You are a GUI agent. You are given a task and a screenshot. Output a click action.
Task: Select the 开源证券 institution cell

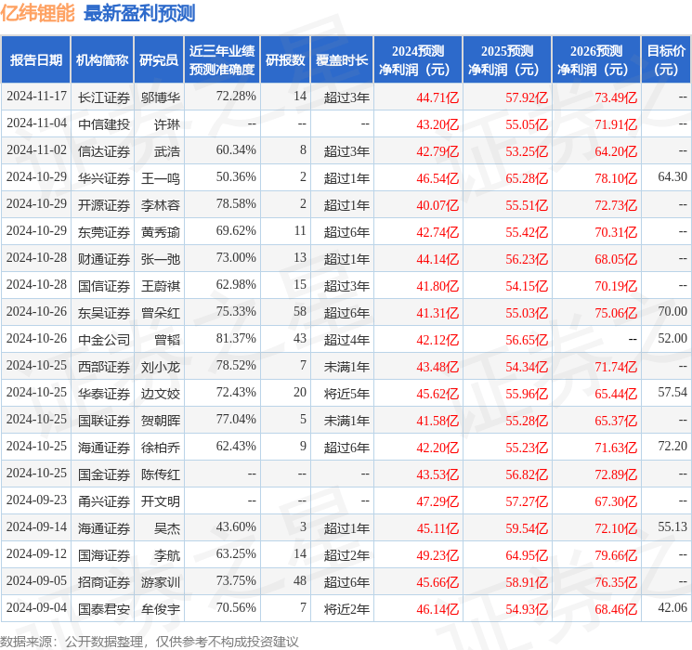(104, 205)
